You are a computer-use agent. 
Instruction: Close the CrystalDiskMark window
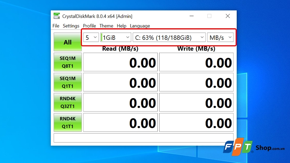pos(228,16)
